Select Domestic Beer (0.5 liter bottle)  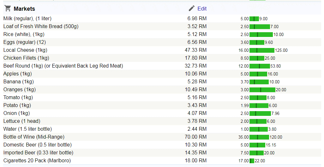tap(38, 145)
